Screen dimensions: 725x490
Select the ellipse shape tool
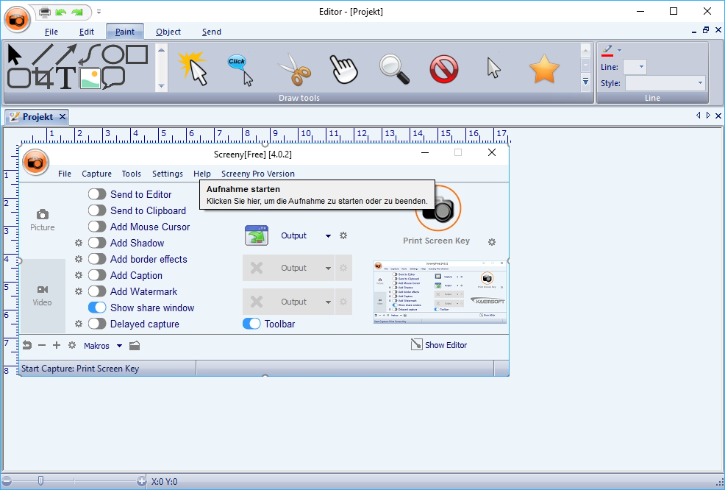113,54
